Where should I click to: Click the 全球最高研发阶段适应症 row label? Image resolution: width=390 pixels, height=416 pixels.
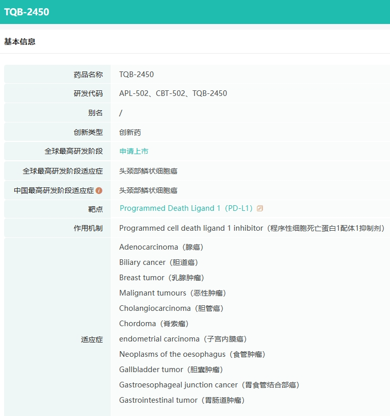[x=63, y=171]
